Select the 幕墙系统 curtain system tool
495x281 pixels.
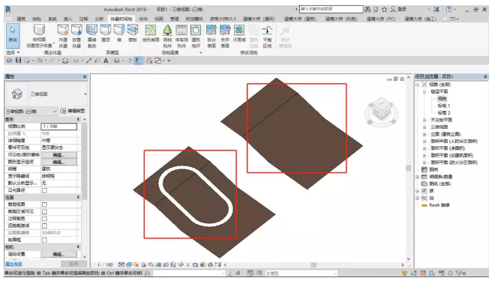[x=91, y=36]
